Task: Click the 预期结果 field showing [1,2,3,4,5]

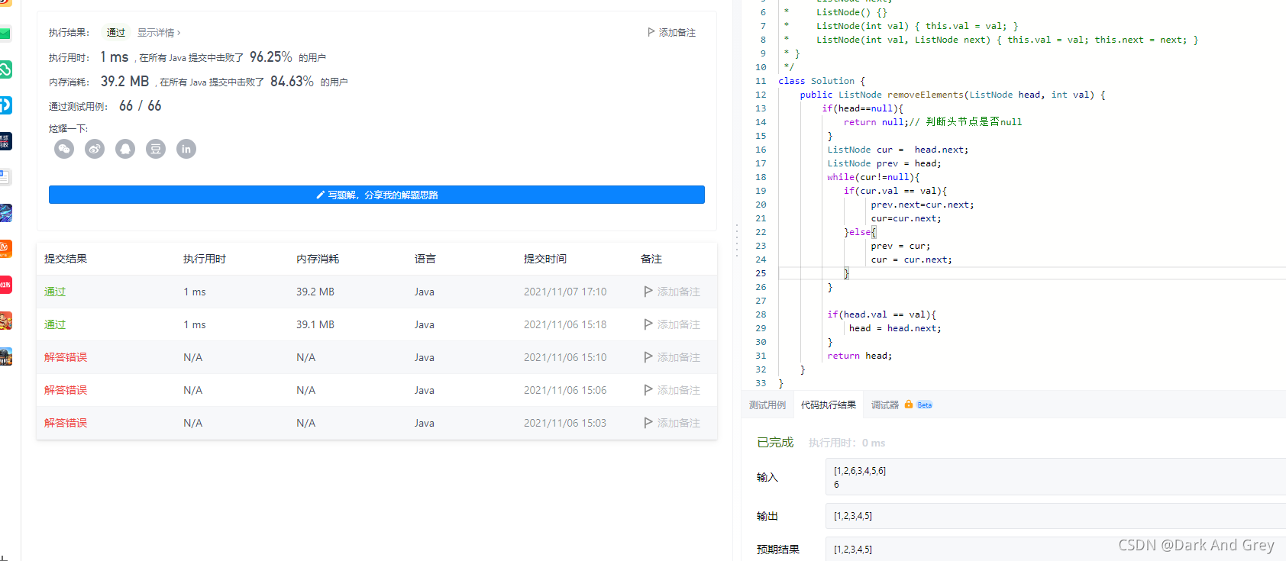Action: [1055, 549]
